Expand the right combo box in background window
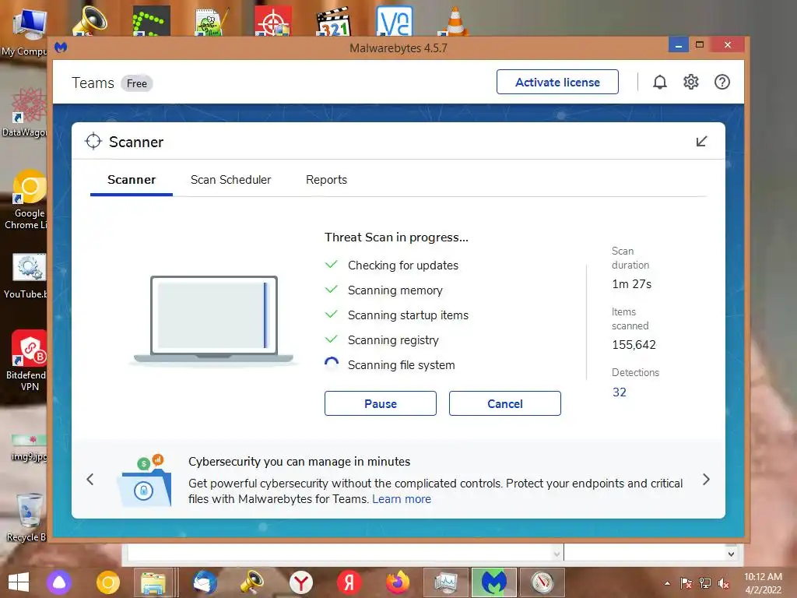 click(x=731, y=554)
